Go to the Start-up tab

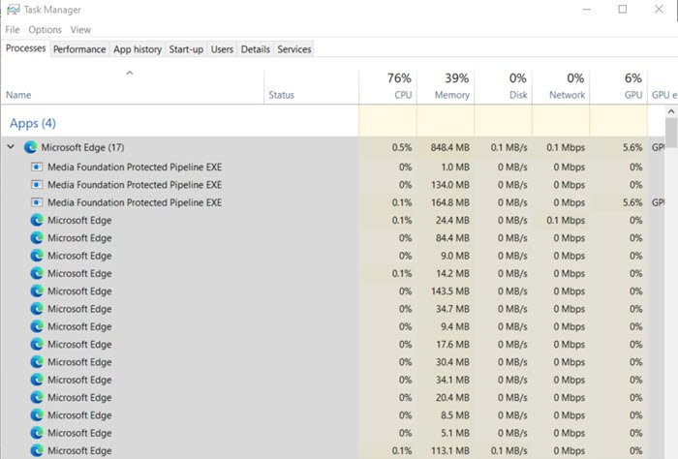click(186, 49)
